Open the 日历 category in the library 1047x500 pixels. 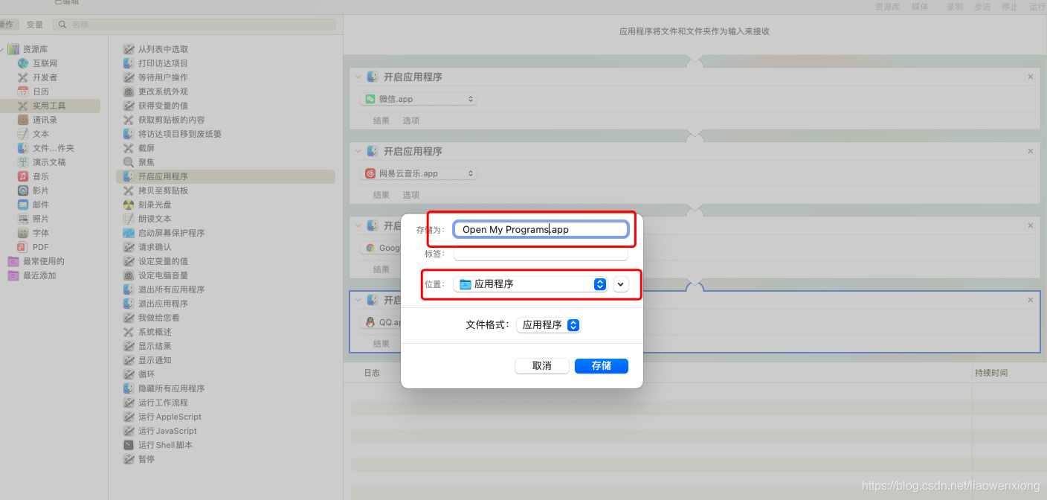(x=40, y=92)
